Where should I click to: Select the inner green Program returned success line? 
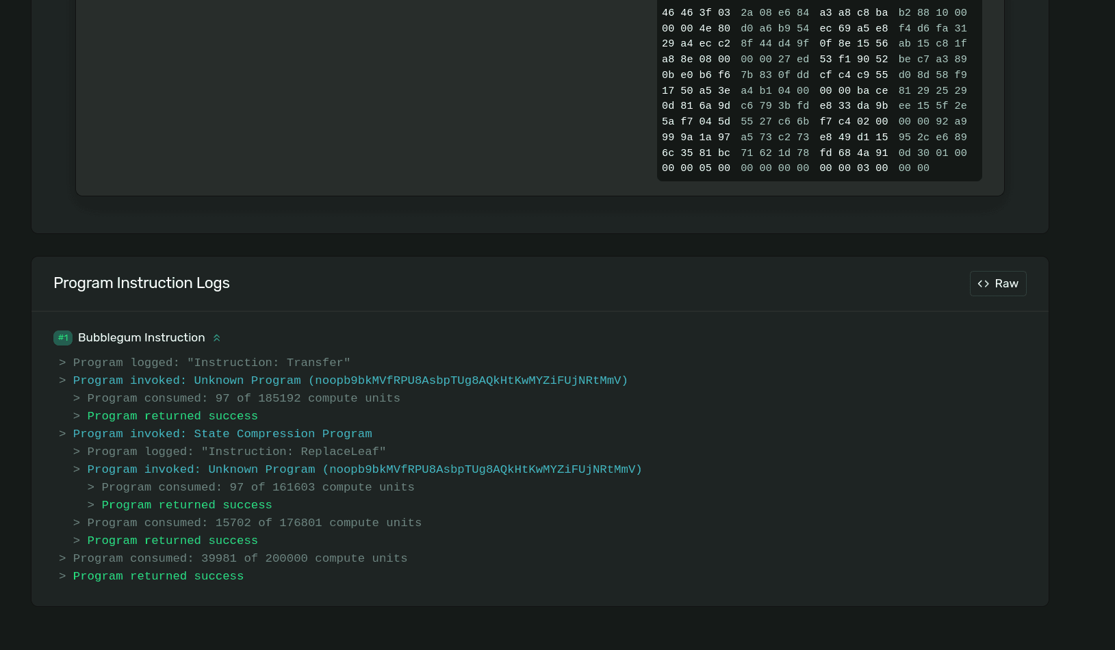[186, 505]
